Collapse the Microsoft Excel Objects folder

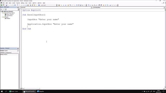click(2, 13)
